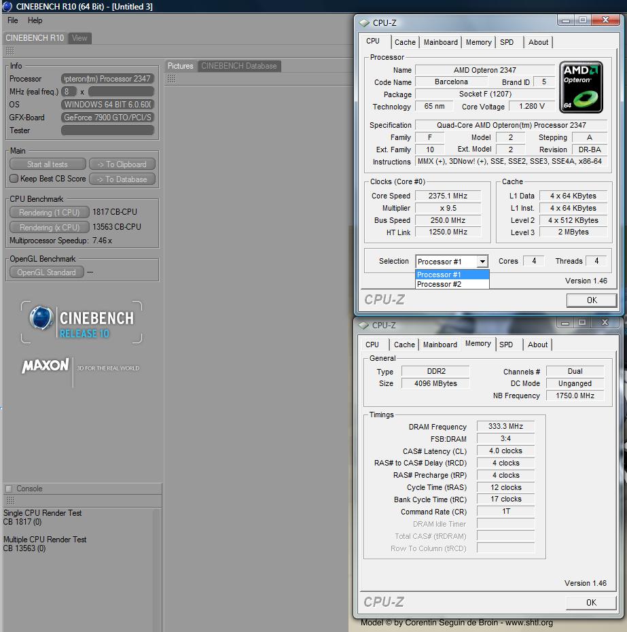Image resolution: width=627 pixels, height=632 pixels.
Task: Toggle the Console checkbox
Action: [x=8, y=489]
